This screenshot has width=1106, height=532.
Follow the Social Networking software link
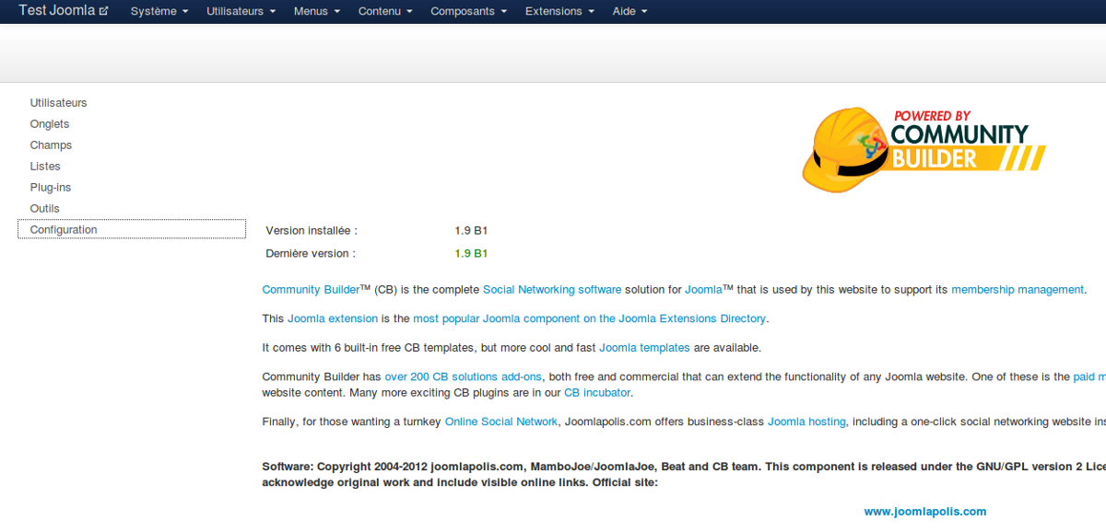pyautogui.click(x=552, y=290)
